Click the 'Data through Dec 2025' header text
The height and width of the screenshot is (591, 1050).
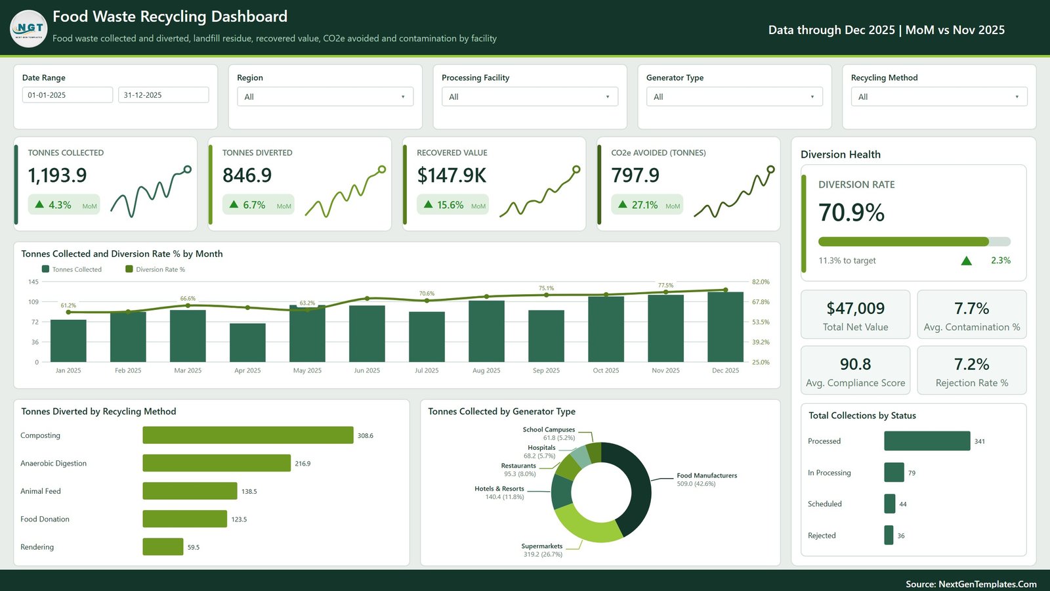[x=831, y=30]
